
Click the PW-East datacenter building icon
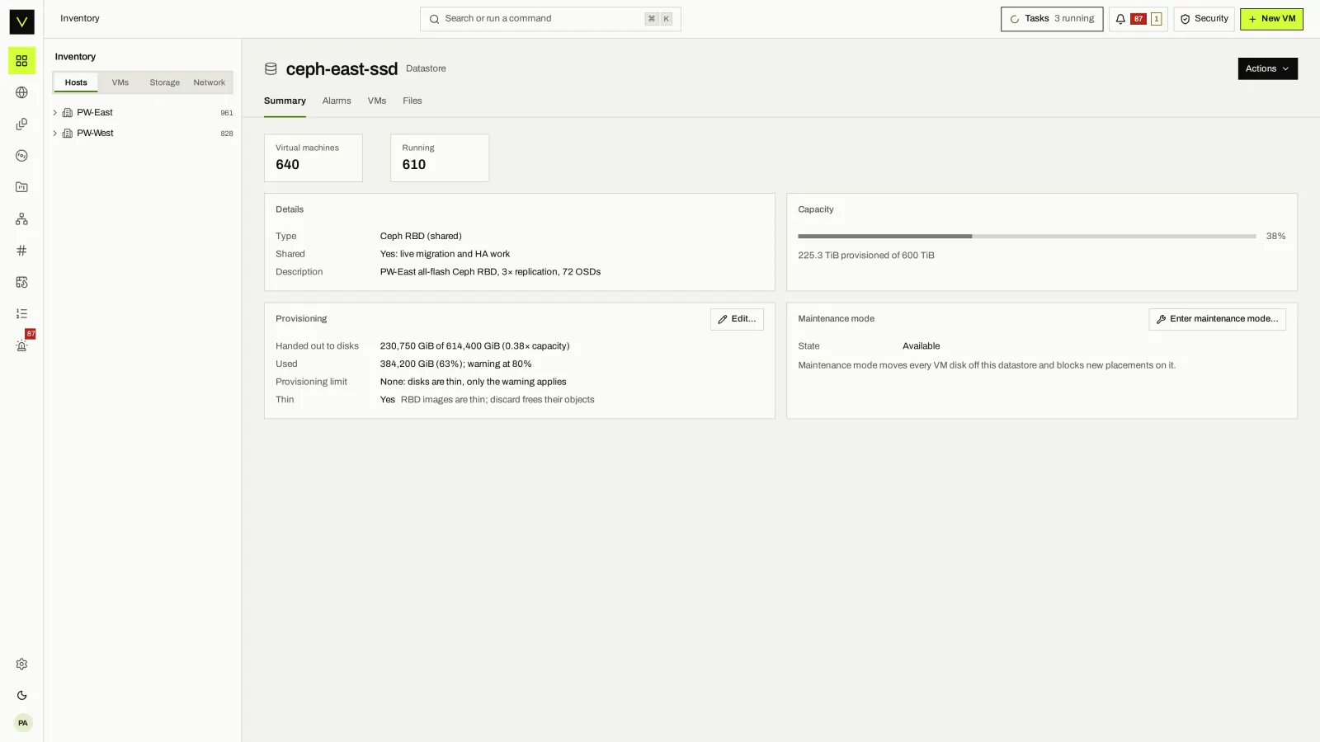coord(68,113)
